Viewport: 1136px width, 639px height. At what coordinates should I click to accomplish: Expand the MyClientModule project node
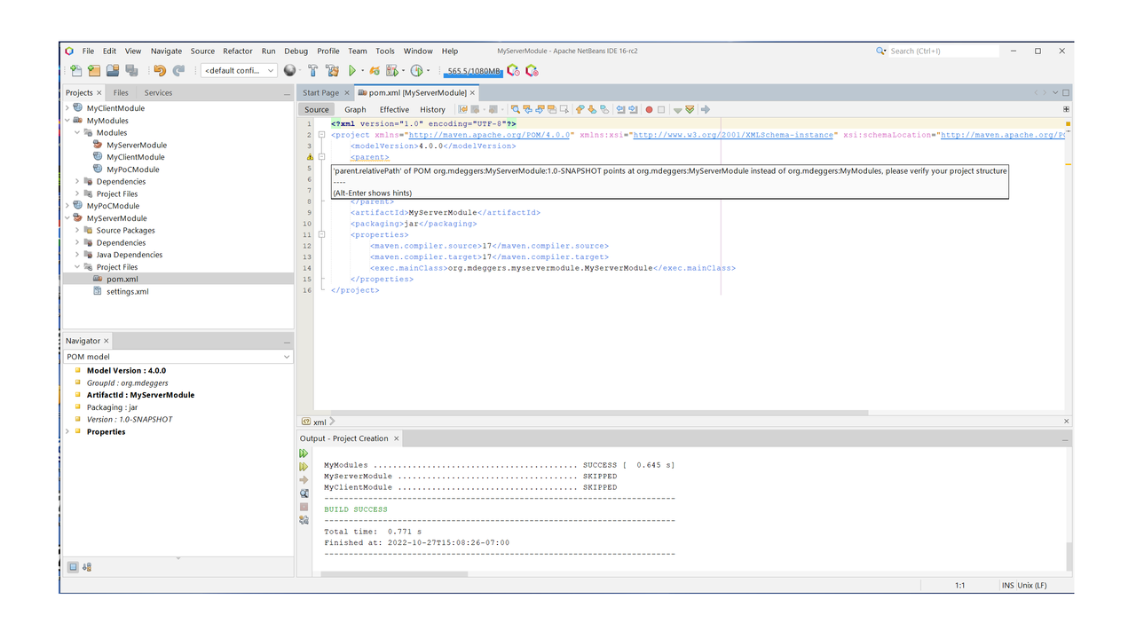67,108
